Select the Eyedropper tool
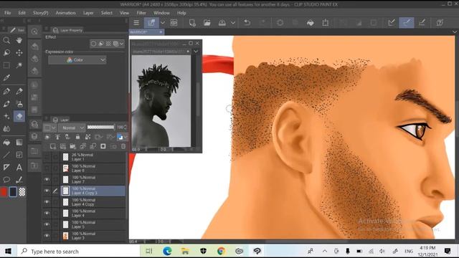The height and width of the screenshot is (258, 459). tap(6, 78)
